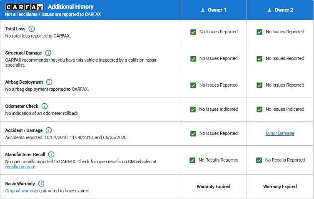
Task: Click the Airbag Deployment info icon
Action: point(49,82)
